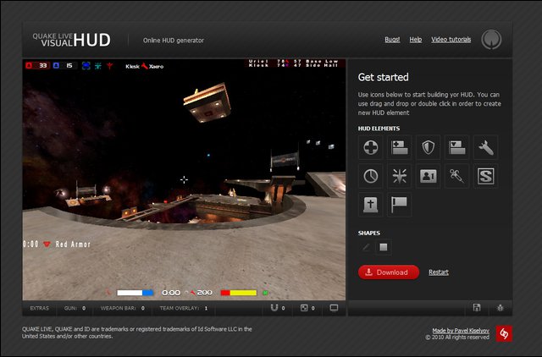Select the red and yellow bar in preview
This screenshot has width=542, height=357.
tap(239, 293)
